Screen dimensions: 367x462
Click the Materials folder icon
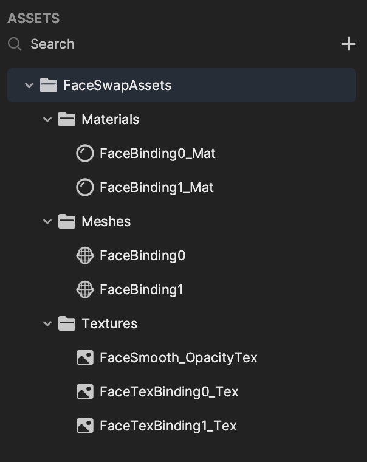tap(67, 119)
